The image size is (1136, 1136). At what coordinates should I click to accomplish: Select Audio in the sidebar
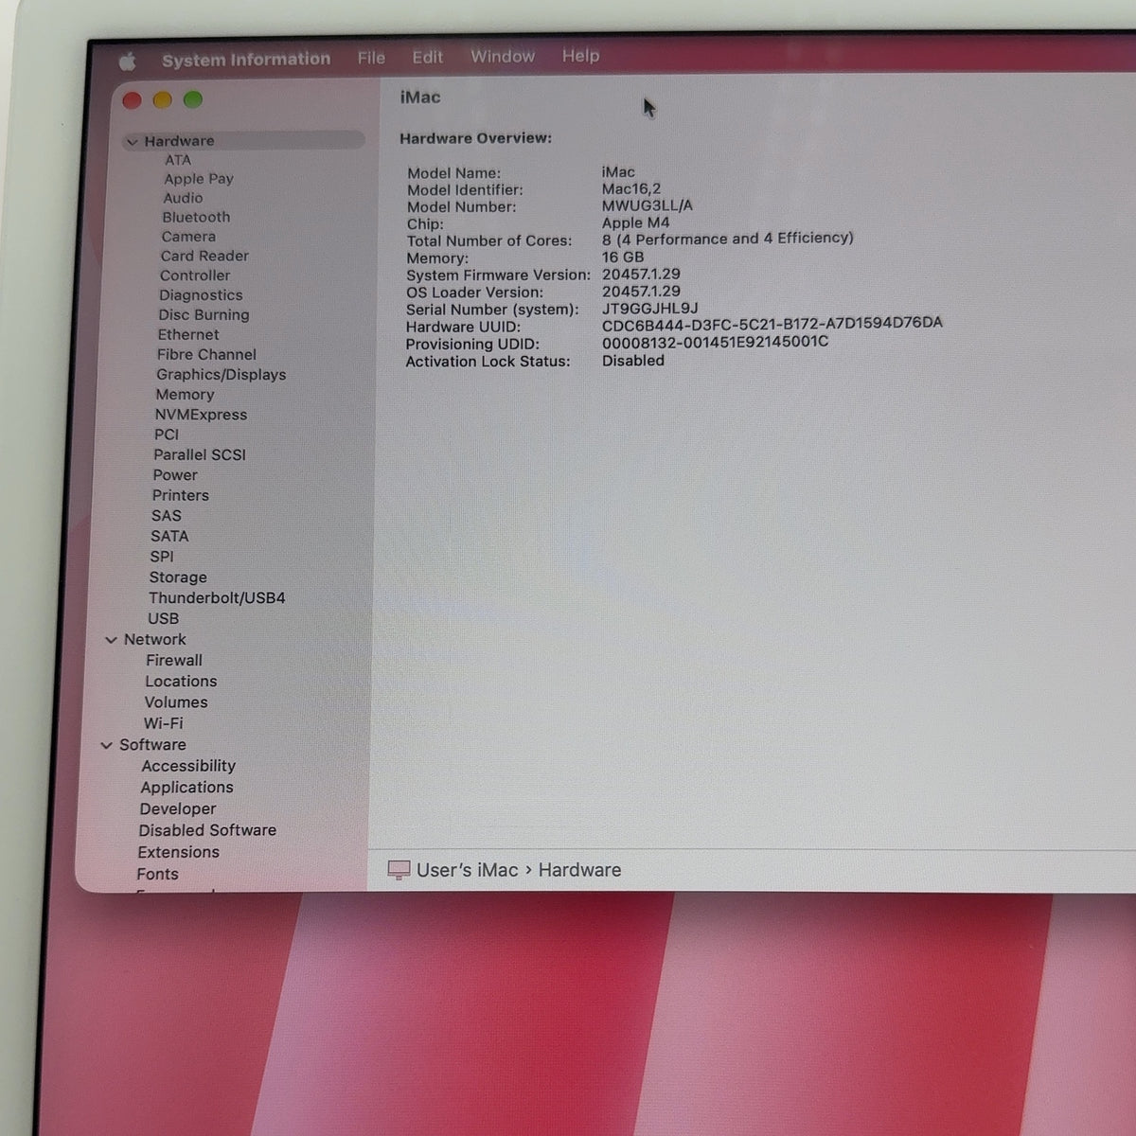click(x=183, y=198)
